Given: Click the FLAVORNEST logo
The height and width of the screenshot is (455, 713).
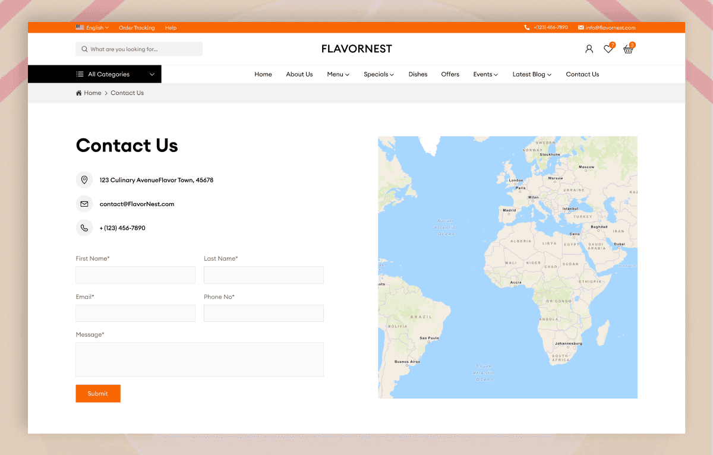Looking at the screenshot, I should coord(356,49).
